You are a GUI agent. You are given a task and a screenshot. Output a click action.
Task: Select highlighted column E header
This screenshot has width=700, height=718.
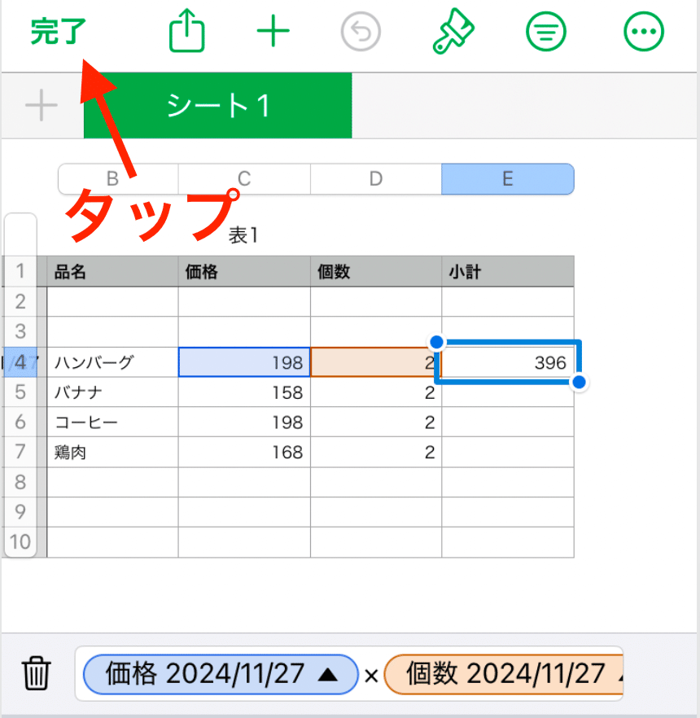coord(508,178)
